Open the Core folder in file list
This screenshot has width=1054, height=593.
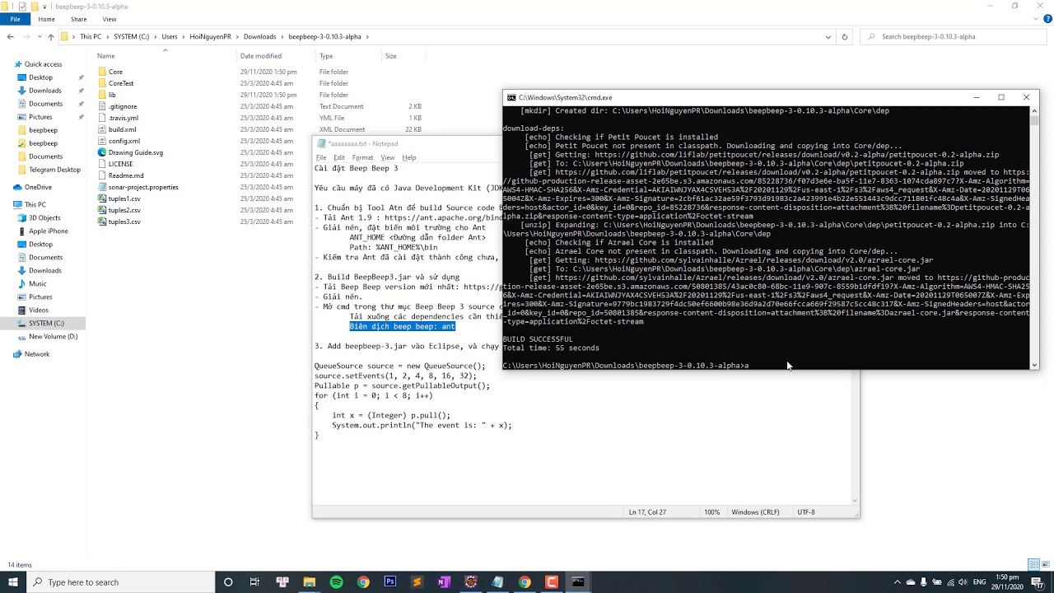[115, 72]
